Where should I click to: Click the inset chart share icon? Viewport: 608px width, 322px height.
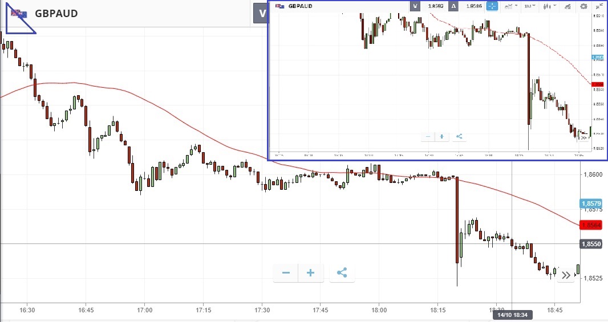coord(459,137)
